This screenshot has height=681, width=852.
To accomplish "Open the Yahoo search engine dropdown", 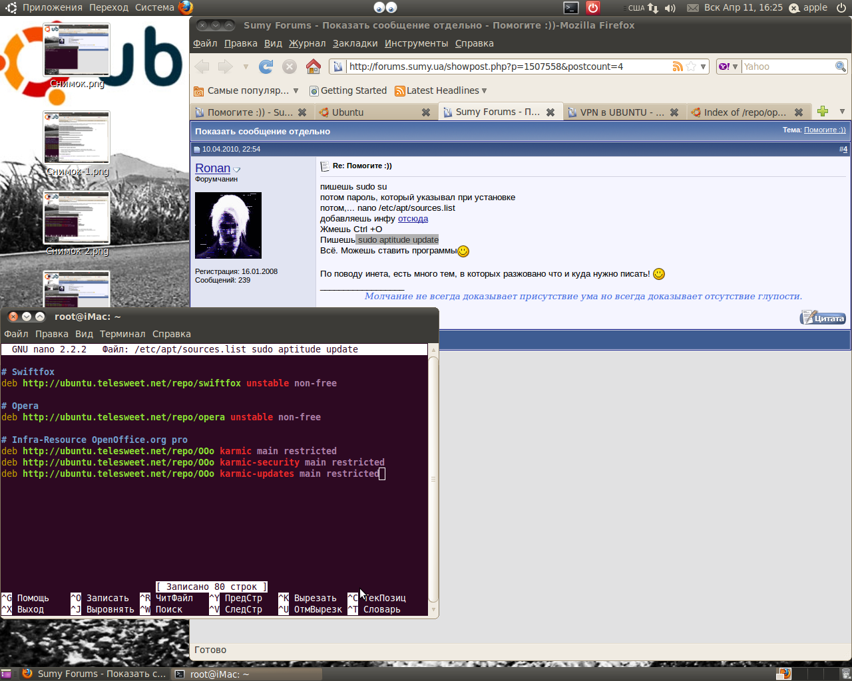I will point(728,67).
